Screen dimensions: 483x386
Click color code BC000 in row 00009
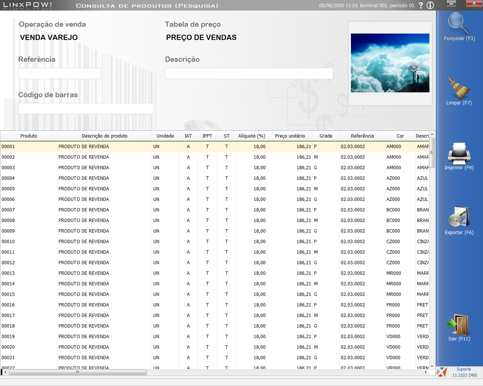[393, 231]
